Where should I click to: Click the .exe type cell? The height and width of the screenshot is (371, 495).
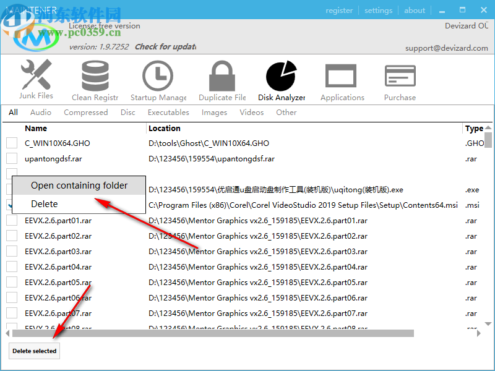pos(472,190)
